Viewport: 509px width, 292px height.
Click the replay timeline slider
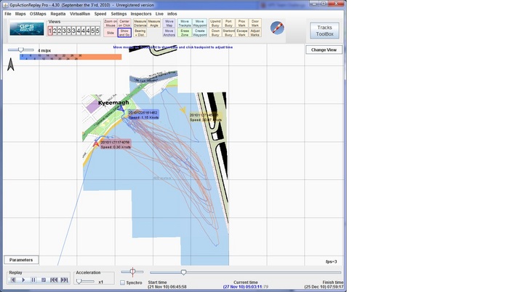point(246,272)
